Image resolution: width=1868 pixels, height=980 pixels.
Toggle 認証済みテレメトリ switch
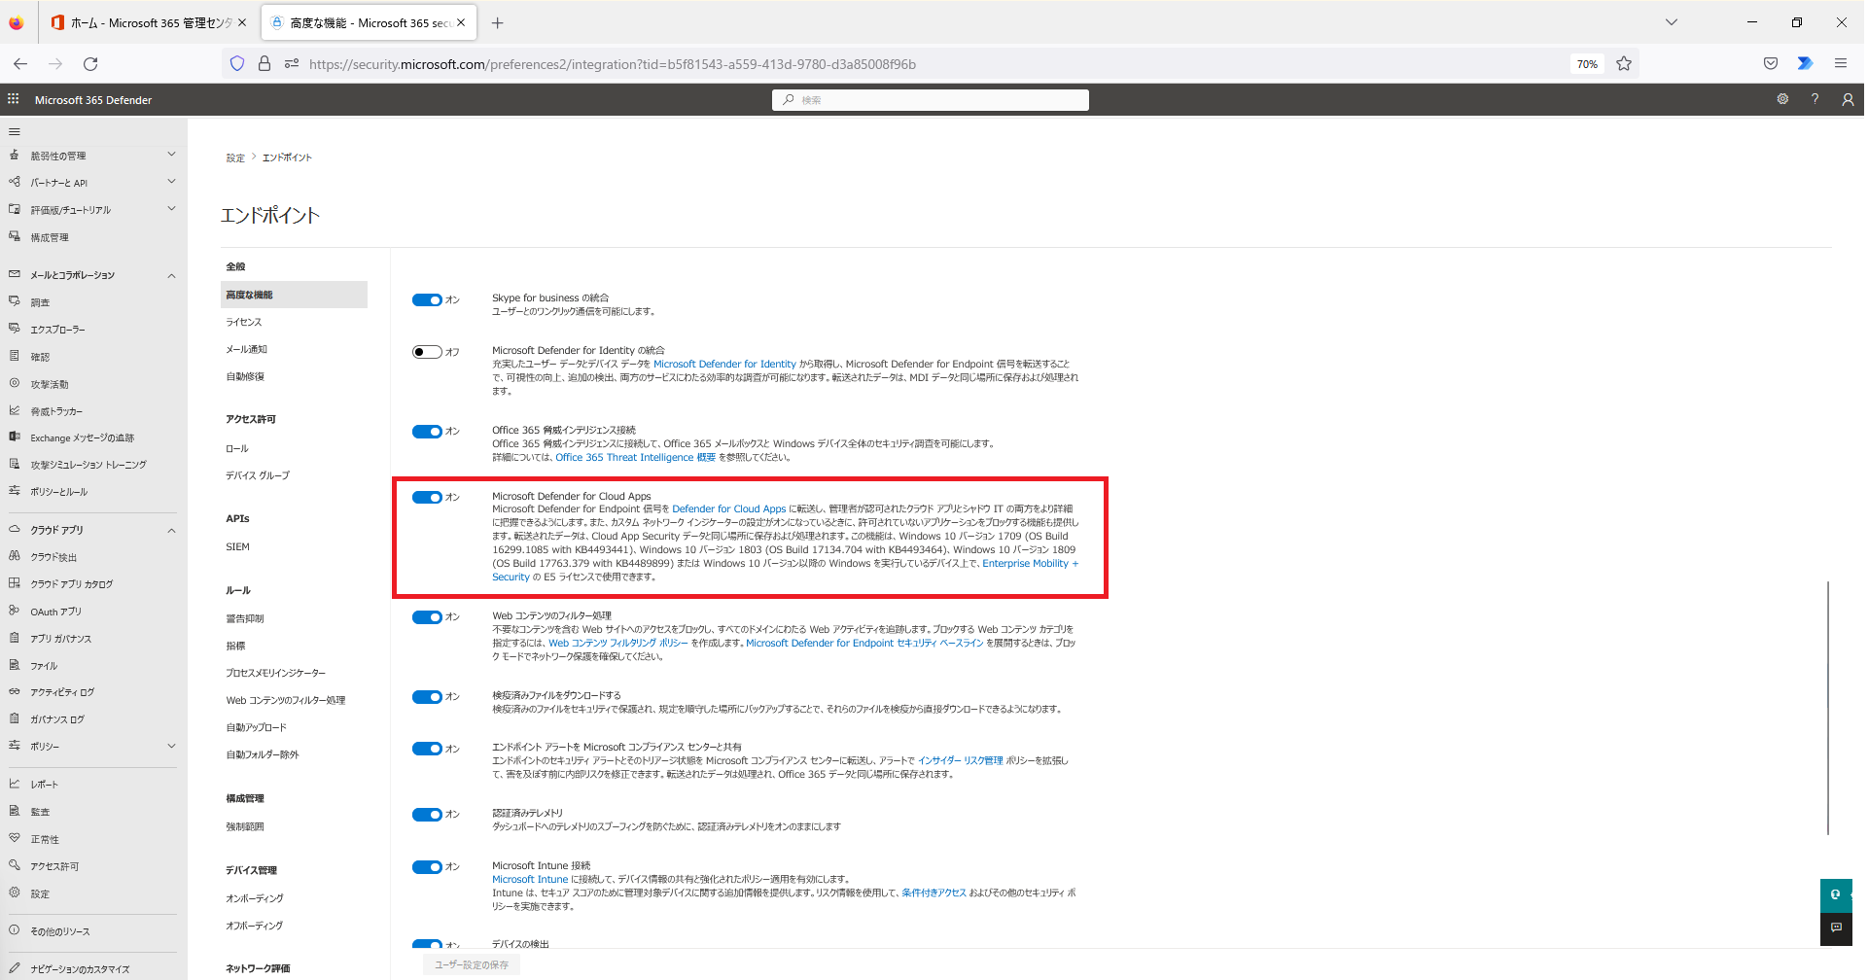pyautogui.click(x=427, y=815)
